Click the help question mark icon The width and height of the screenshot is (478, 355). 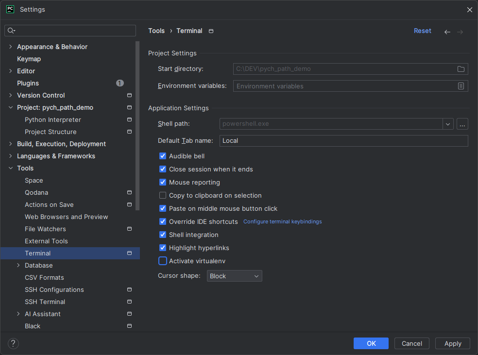pos(13,343)
